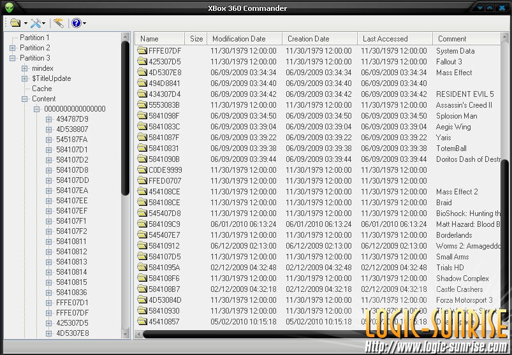Click file list scroll up arrow
Screen dimensions: 512x355
click(505, 36)
